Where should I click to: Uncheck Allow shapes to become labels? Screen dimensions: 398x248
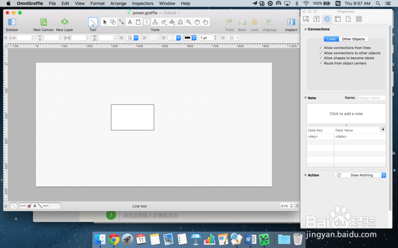(320, 58)
